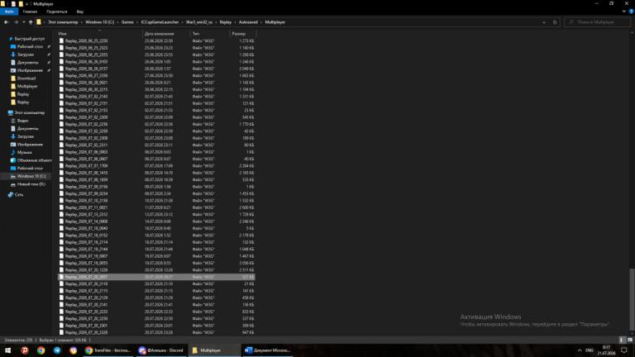635x357 pixels.
Task: Show hidden system tray icons
Action: tap(580, 350)
